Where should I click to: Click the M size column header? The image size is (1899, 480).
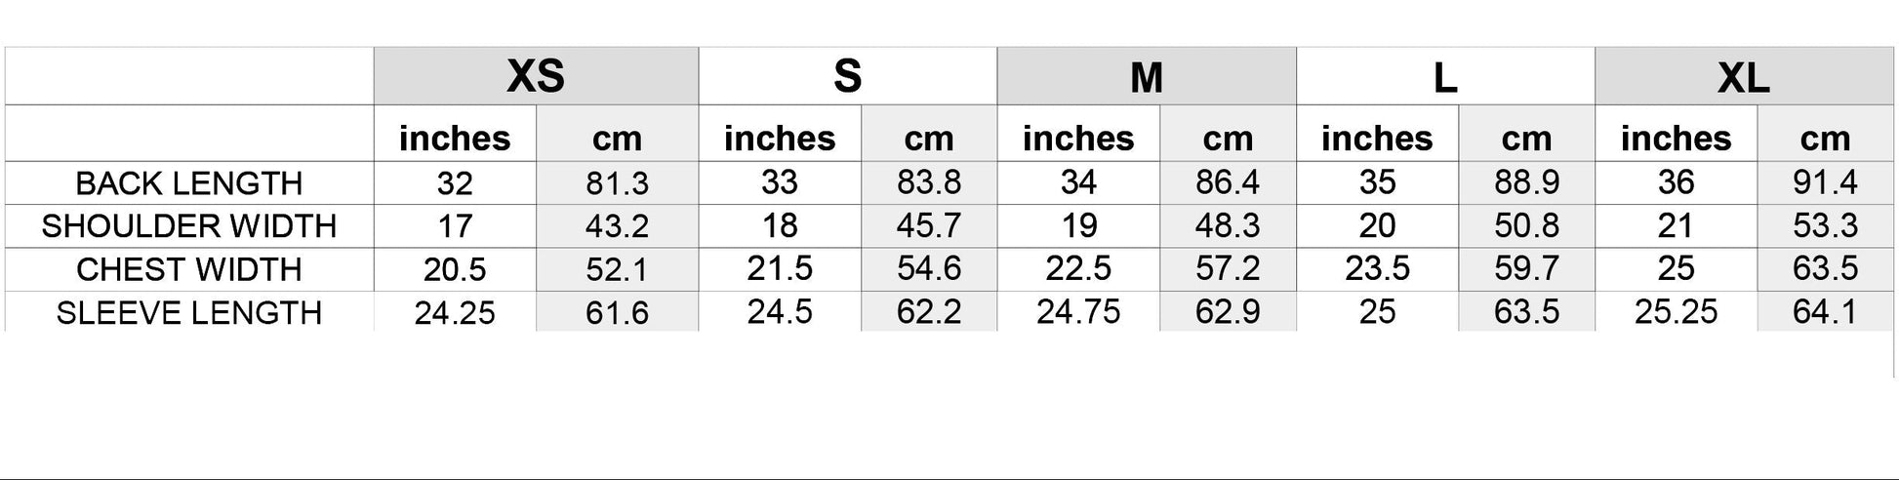(x=1146, y=77)
